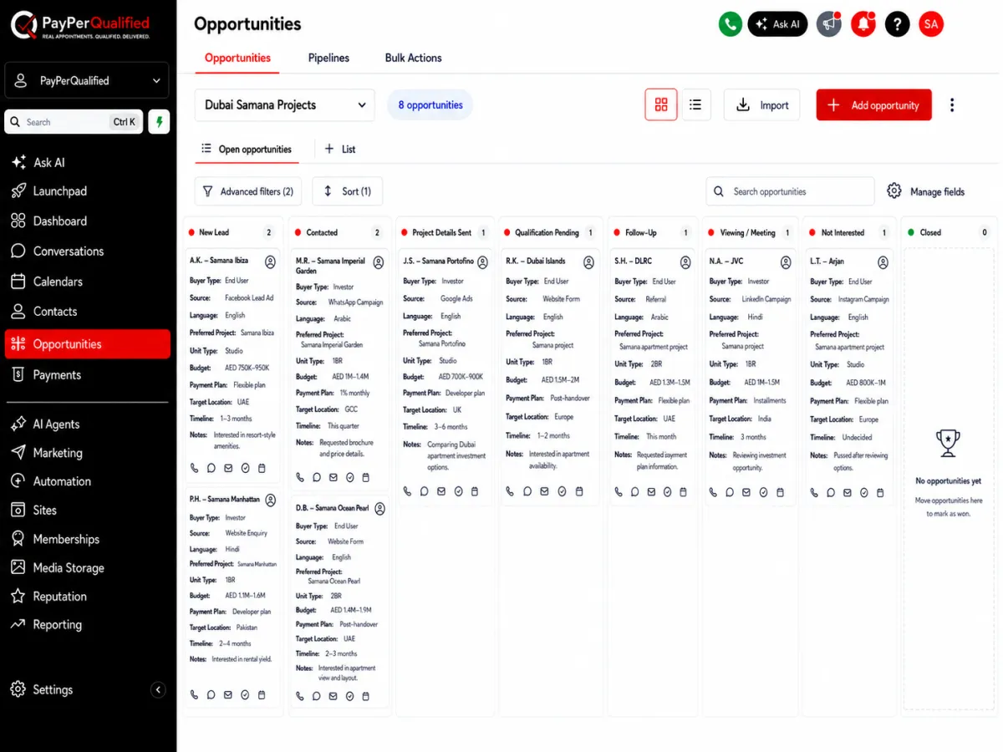Switch to the Opportunities tab
The image size is (1003, 752).
(237, 58)
